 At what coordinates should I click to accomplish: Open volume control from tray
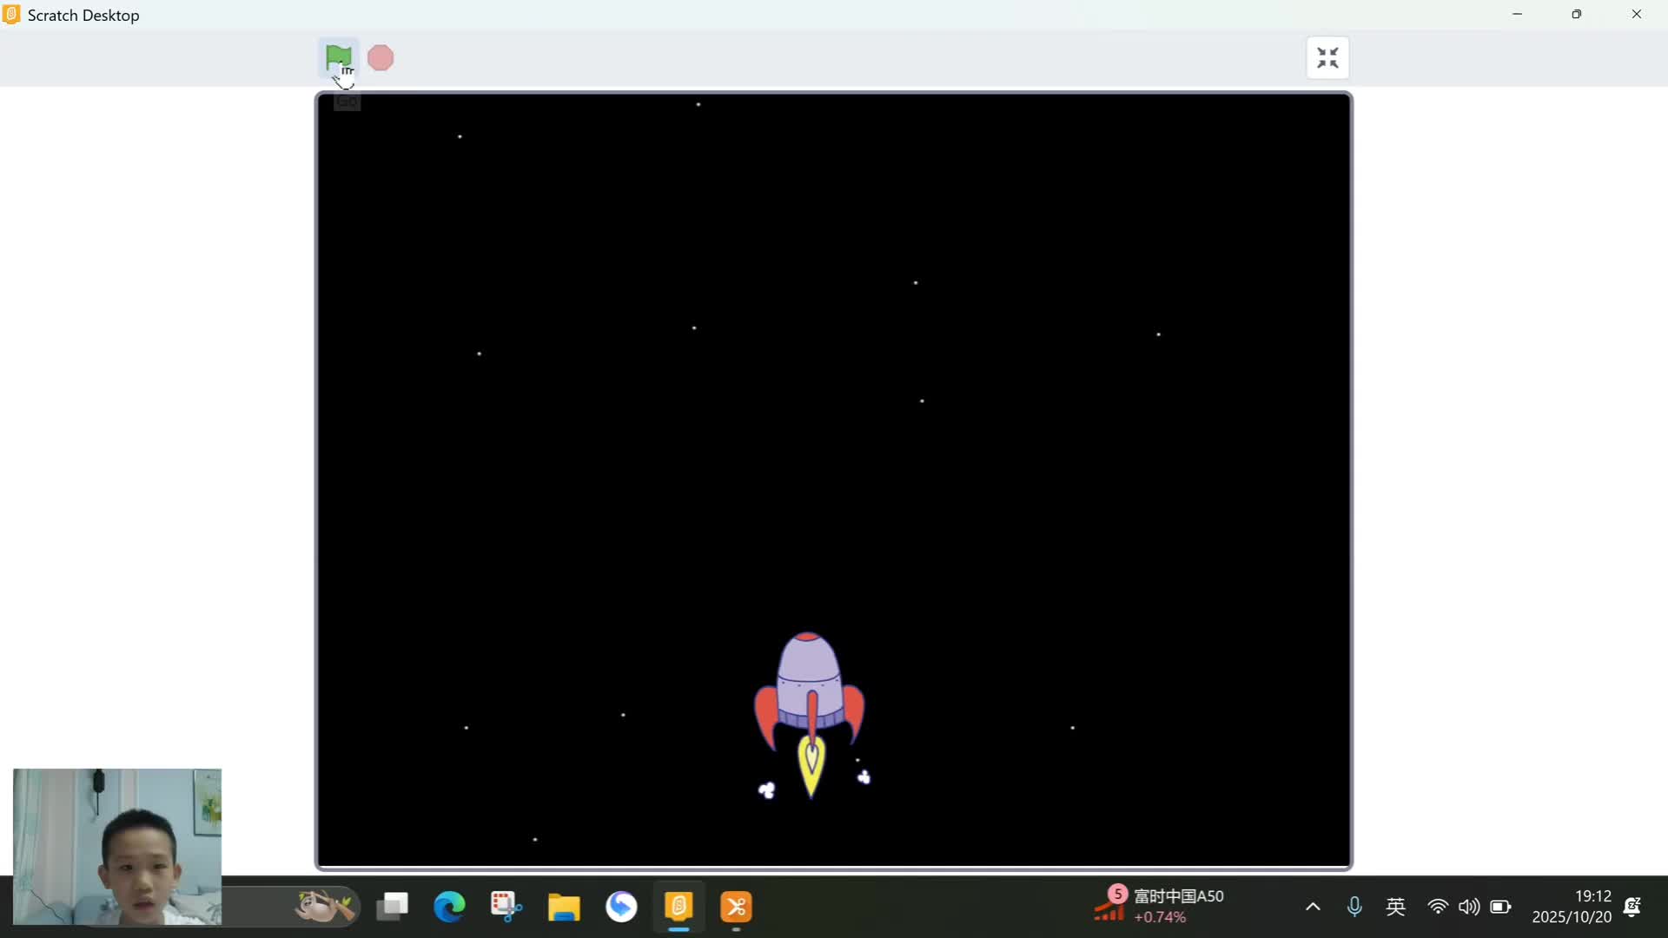(1469, 907)
